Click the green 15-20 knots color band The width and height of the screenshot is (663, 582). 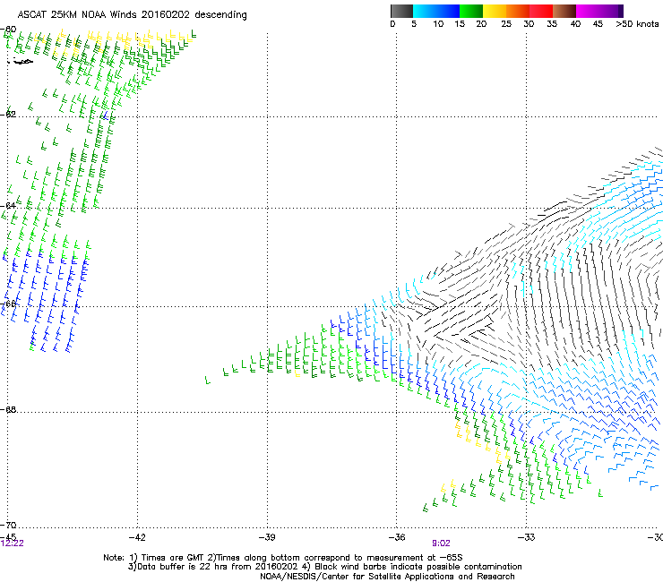pos(470,11)
